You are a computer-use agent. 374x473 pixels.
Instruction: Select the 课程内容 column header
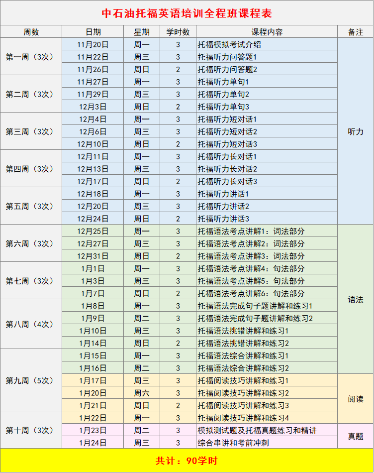[267, 32]
